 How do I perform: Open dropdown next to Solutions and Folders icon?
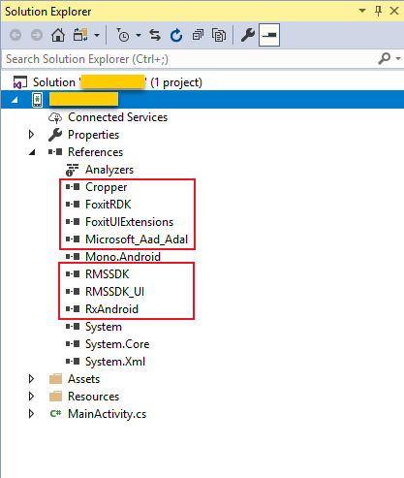(97, 35)
